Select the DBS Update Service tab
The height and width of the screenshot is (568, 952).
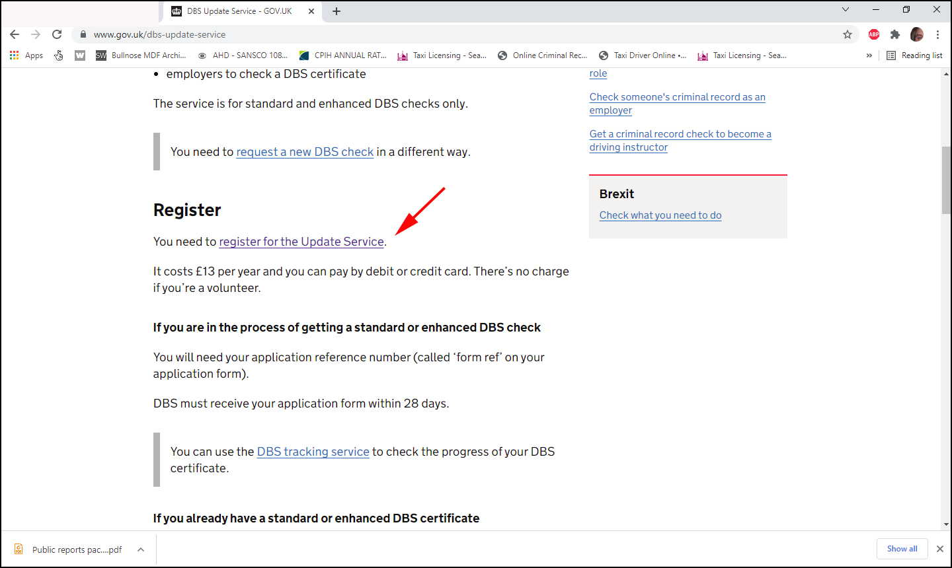coord(238,11)
